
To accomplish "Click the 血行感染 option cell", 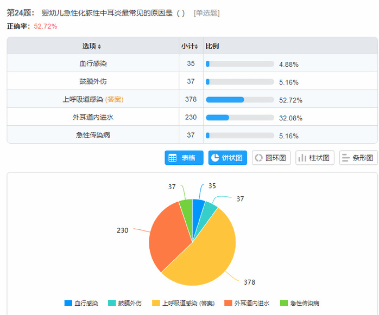I will coord(93,64).
